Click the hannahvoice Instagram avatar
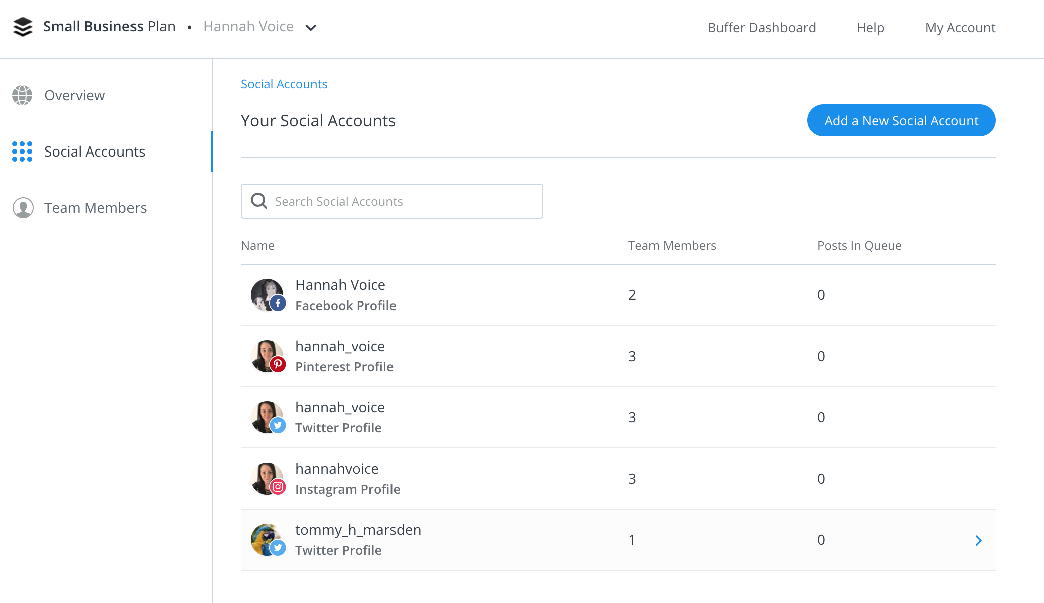The width and height of the screenshot is (1044, 603). tap(267, 478)
